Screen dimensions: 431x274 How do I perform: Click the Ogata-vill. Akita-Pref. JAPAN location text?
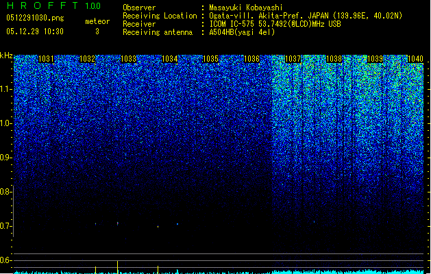point(306,16)
